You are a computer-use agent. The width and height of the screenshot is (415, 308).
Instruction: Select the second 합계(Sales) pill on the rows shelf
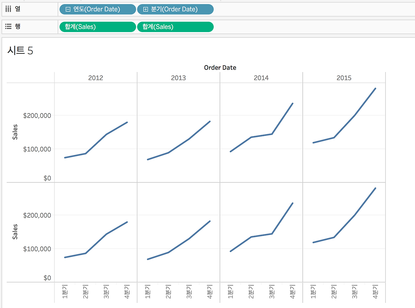[175, 27]
